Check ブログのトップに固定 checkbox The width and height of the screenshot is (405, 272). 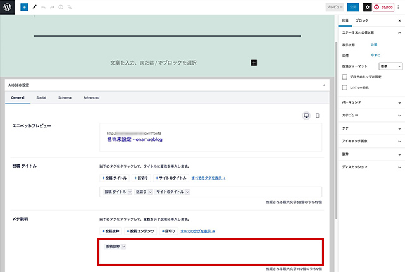[344, 77]
